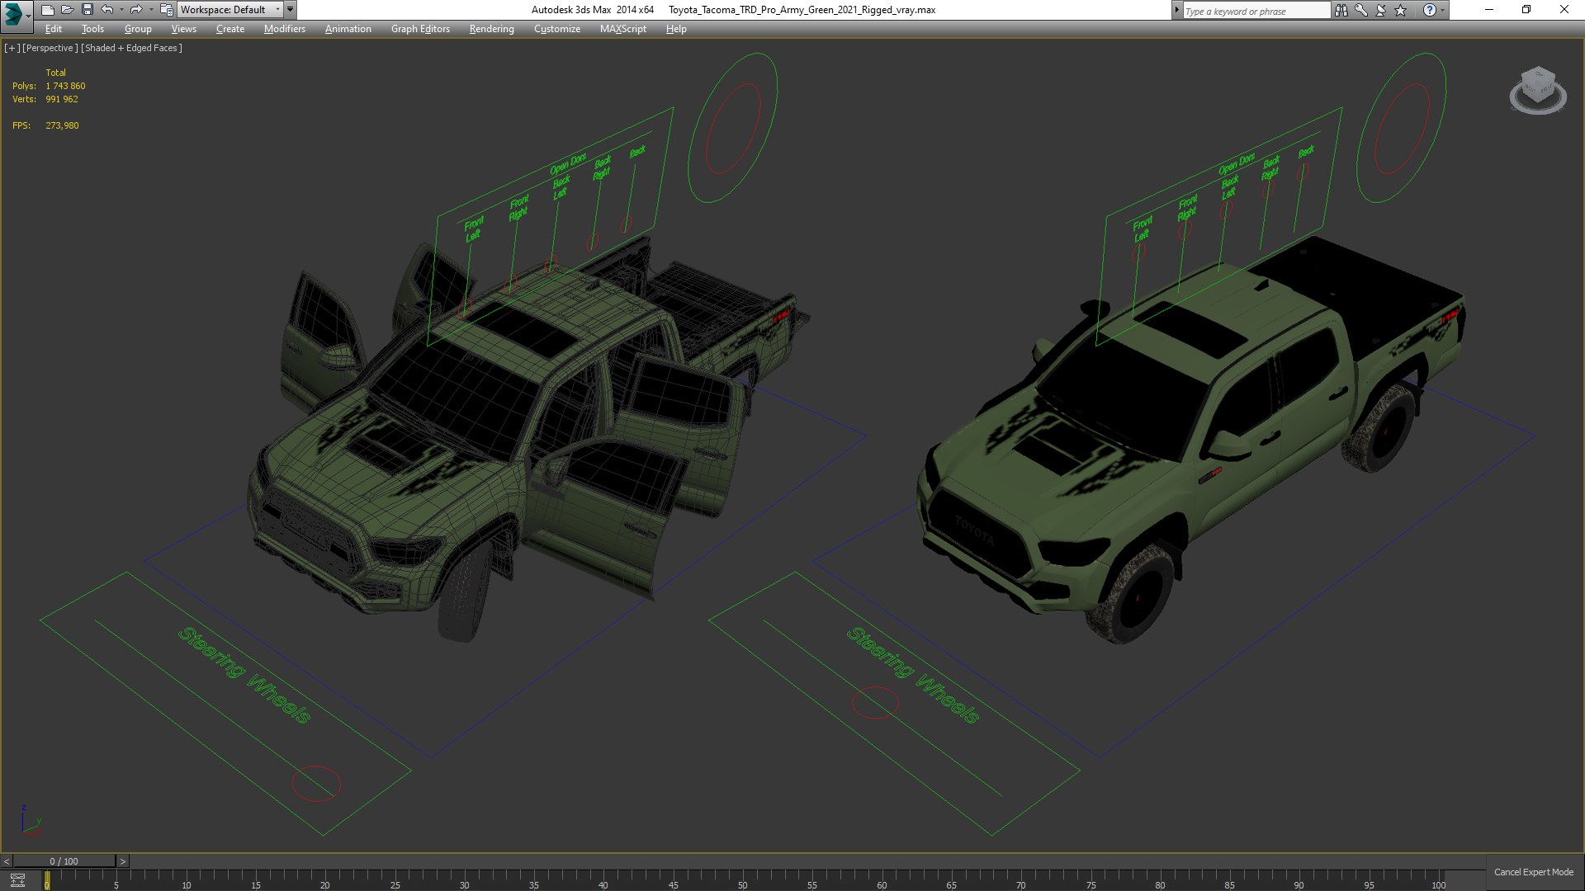Click the large red circle control above left truck
The height and width of the screenshot is (891, 1585).
733,128
